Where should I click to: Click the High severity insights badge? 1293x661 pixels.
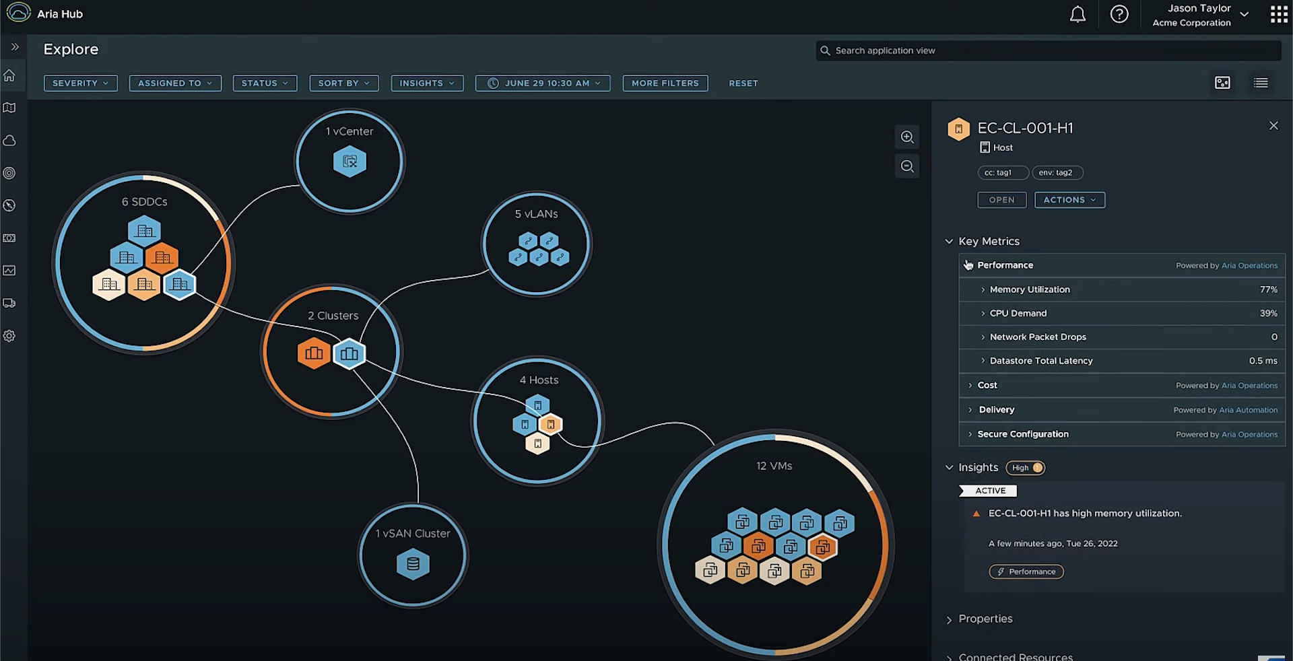coord(1026,468)
